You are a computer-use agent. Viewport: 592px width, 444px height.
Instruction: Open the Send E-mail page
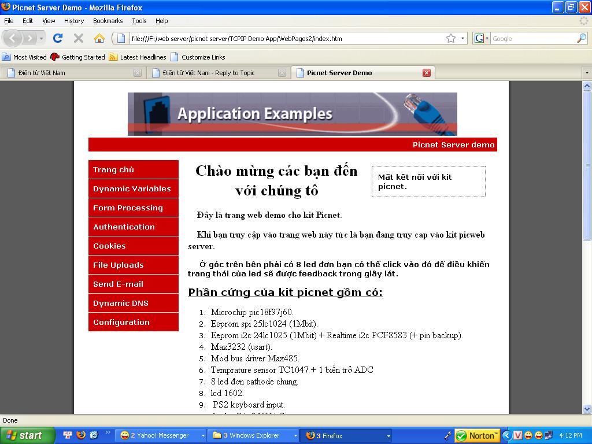[134, 284]
